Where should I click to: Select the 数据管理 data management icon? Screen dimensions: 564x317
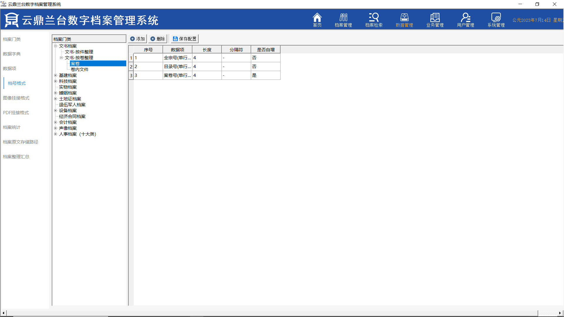(404, 20)
